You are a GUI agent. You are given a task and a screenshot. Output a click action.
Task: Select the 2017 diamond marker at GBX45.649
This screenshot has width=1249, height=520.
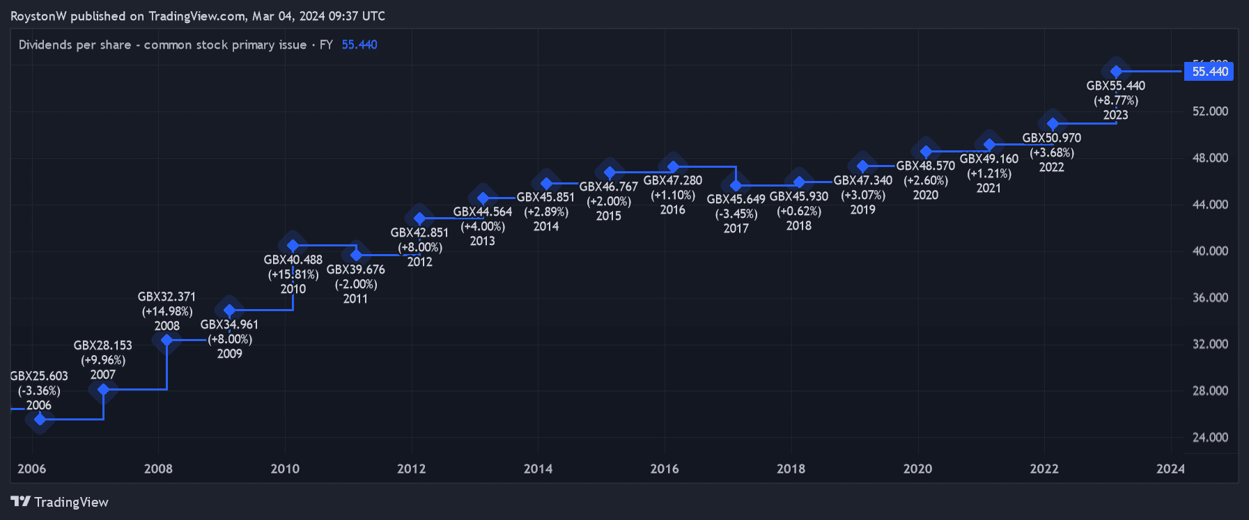(x=736, y=185)
